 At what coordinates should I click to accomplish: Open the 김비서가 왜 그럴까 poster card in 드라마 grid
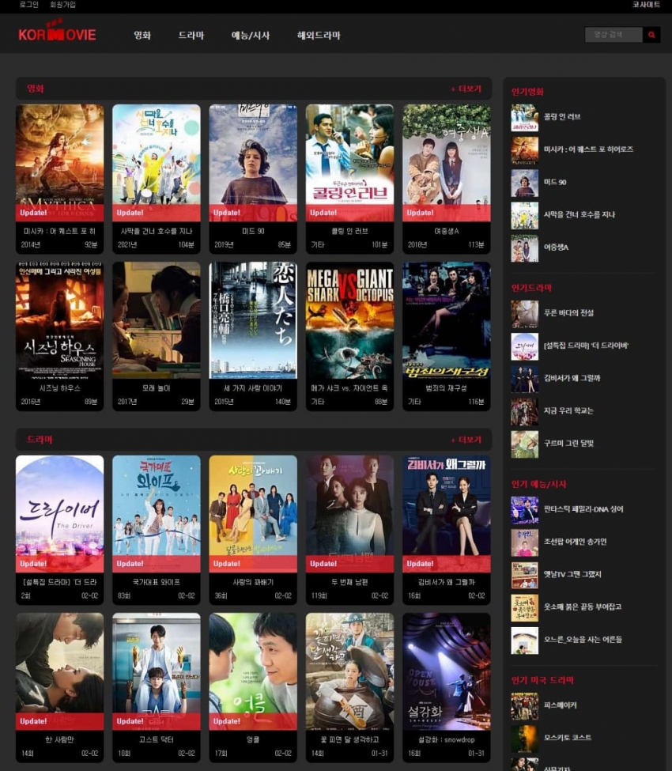click(x=447, y=530)
